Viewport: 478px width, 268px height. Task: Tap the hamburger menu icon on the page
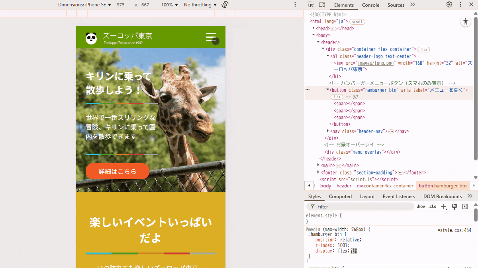pos(211,37)
